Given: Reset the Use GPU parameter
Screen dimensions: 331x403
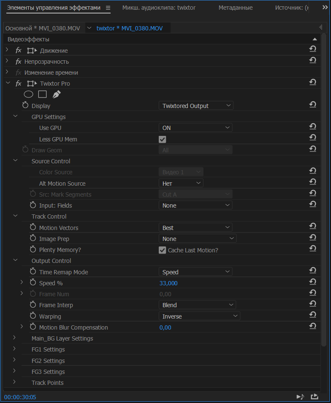Looking at the screenshot, I should coord(313,127).
